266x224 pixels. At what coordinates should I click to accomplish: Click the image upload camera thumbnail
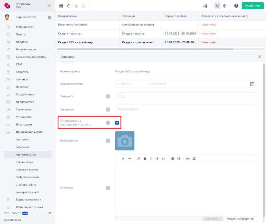click(125, 141)
